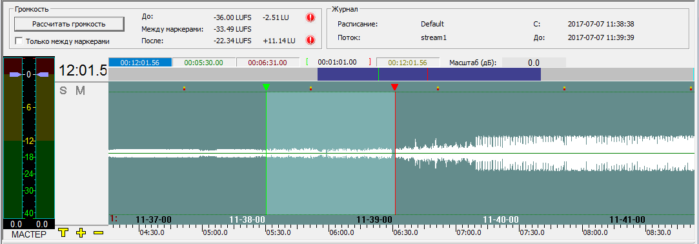
Task: Toggle the S solo track button
Action: (63, 90)
